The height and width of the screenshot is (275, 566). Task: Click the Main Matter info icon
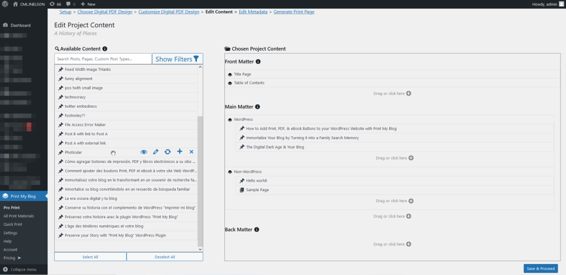pos(258,107)
